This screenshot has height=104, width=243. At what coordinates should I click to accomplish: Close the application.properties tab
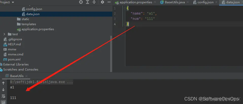(155, 2)
